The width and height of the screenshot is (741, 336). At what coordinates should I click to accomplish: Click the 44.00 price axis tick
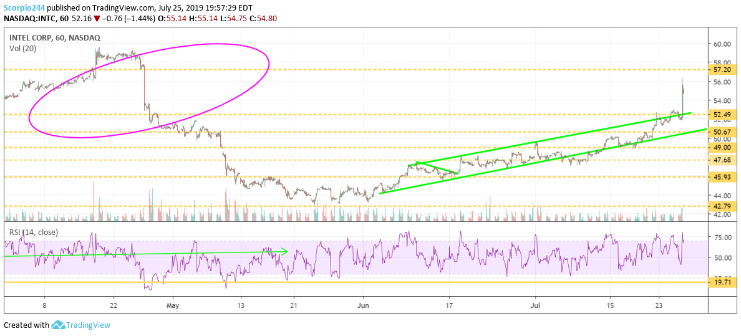722,195
